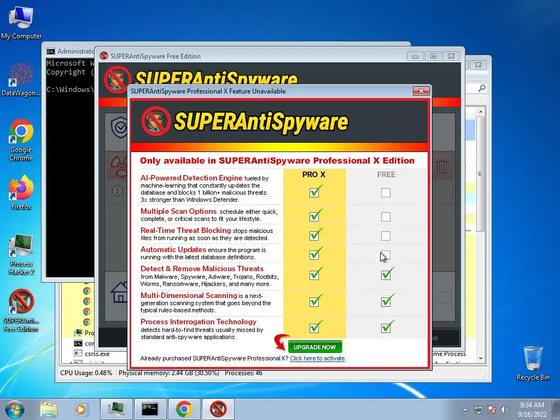
Task: Open the taskbar clock showing 9:34 AM
Action: click(532, 410)
